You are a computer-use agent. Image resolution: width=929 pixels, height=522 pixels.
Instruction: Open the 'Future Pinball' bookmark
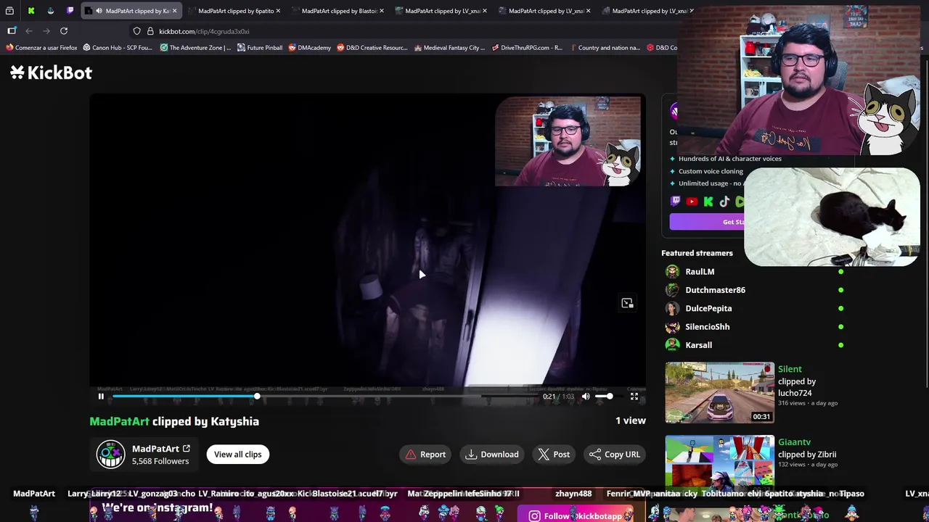[260, 48]
